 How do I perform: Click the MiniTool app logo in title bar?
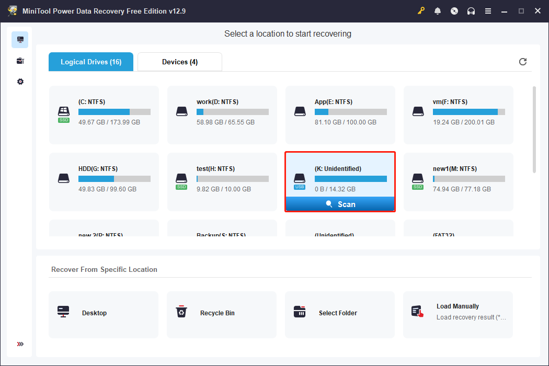coord(12,11)
